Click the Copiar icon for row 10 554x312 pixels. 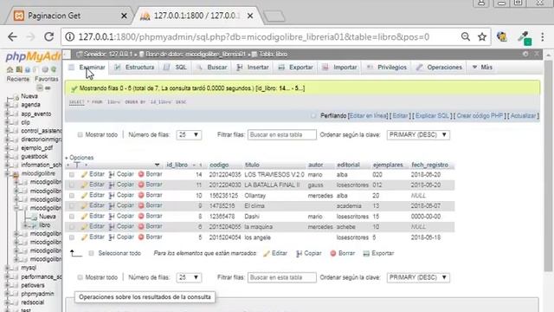coord(112,195)
